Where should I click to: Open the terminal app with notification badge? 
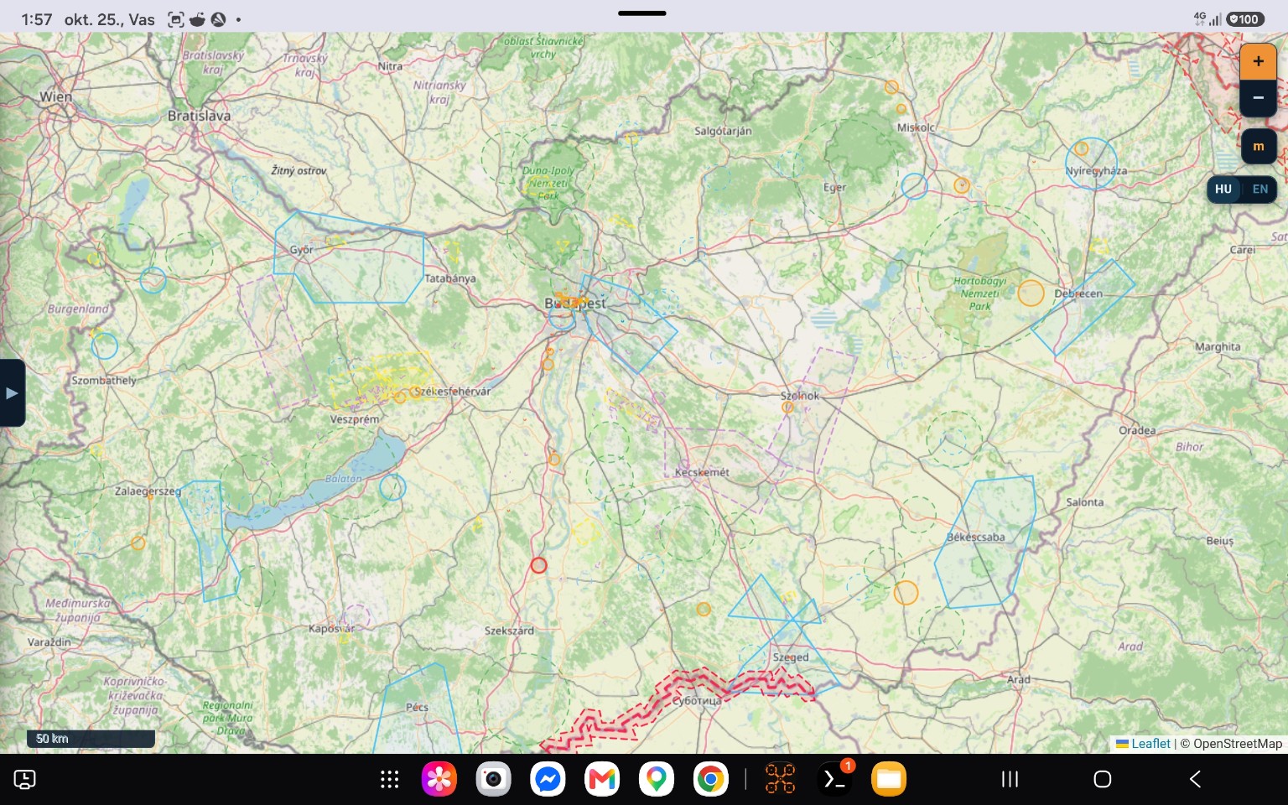click(x=834, y=780)
